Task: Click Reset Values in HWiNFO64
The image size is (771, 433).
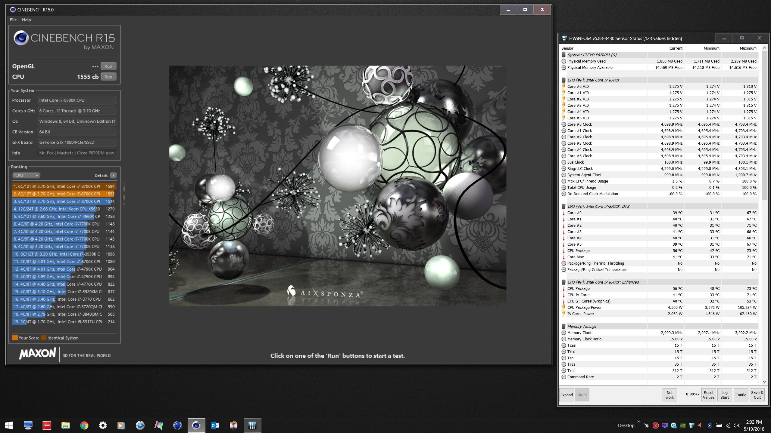Action: coord(708,395)
